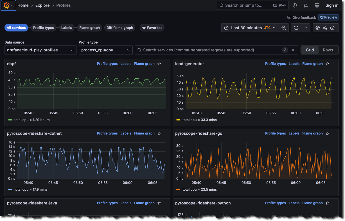Click the Grafana logo icon
The image size is (345, 221).
point(6,5)
